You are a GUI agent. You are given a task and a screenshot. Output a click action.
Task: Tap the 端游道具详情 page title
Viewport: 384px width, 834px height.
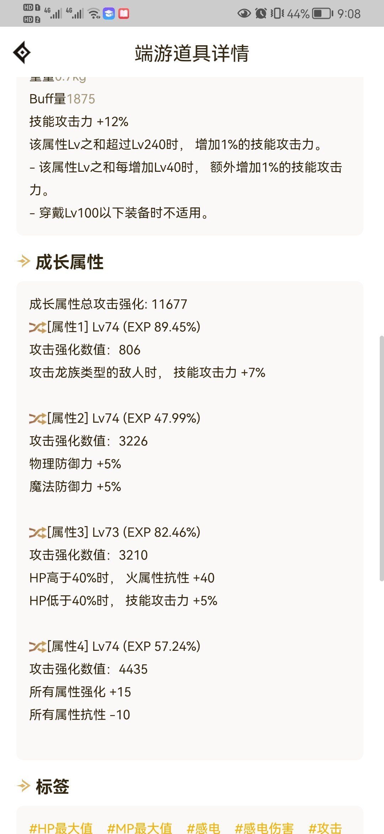192,53
